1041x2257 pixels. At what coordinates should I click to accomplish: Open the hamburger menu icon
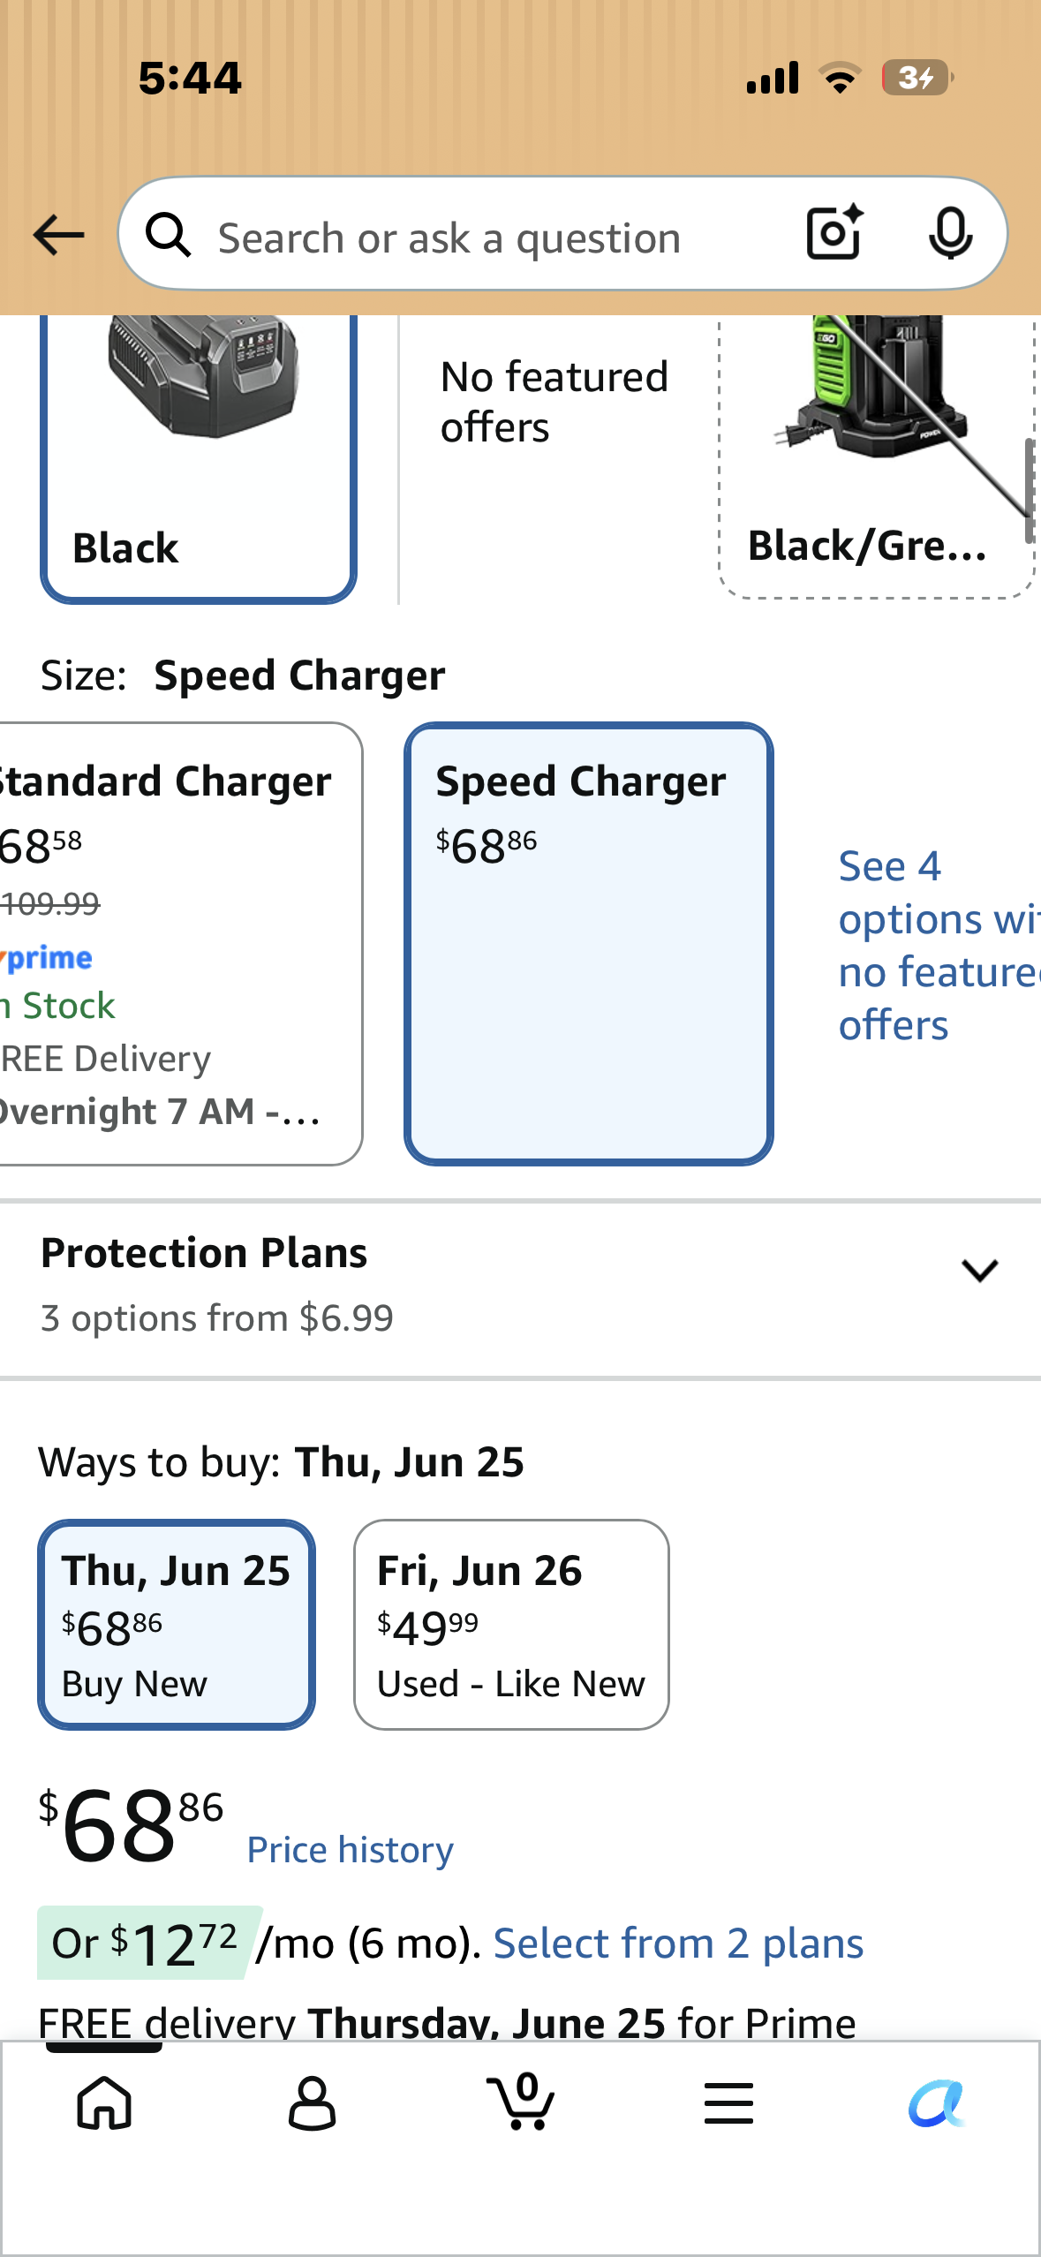[x=728, y=2102]
